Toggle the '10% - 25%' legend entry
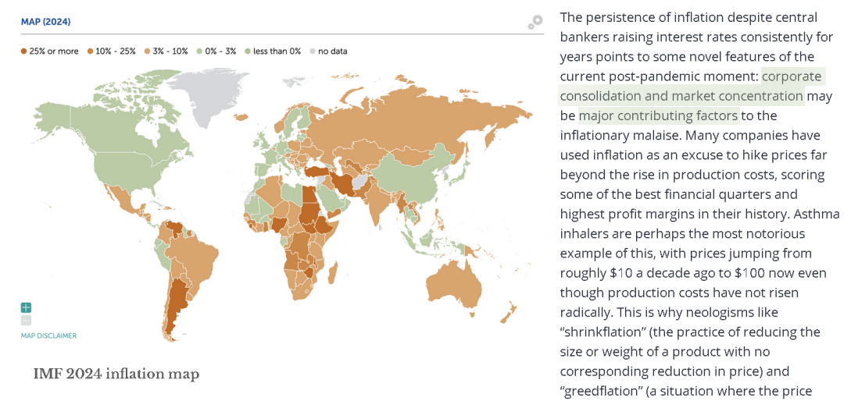This screenshot has width=851, height=401. tap(112, 51)
